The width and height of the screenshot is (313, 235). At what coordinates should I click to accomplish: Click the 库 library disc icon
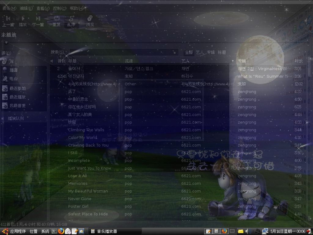tap(5, 61)
